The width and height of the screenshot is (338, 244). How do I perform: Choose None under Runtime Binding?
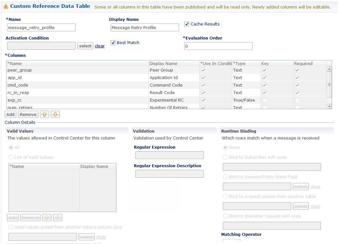[x=225, y=147]
